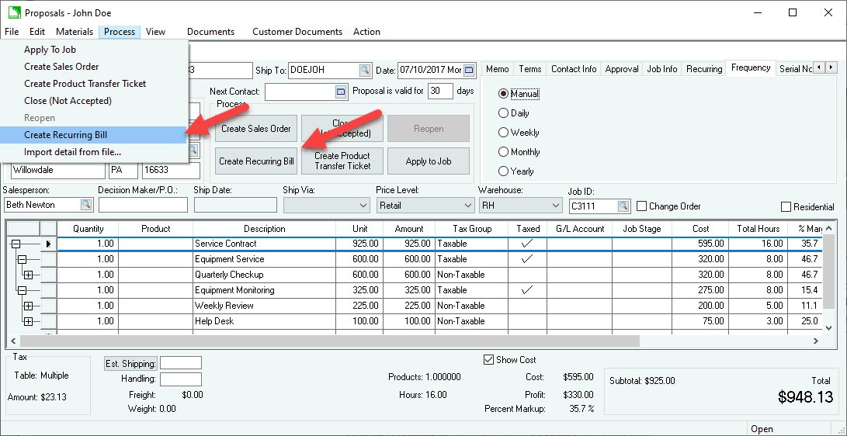Open the Next Contact calendar picker icon
The image size is (847, 436).
(341, 92)
